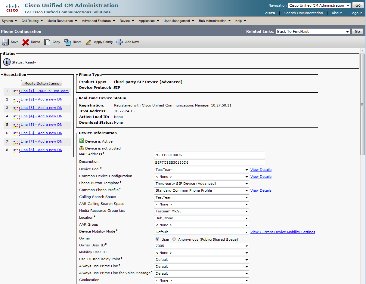Open the Device Pool dropdown
Screen dimensions: 366x284
coord(201,170)
